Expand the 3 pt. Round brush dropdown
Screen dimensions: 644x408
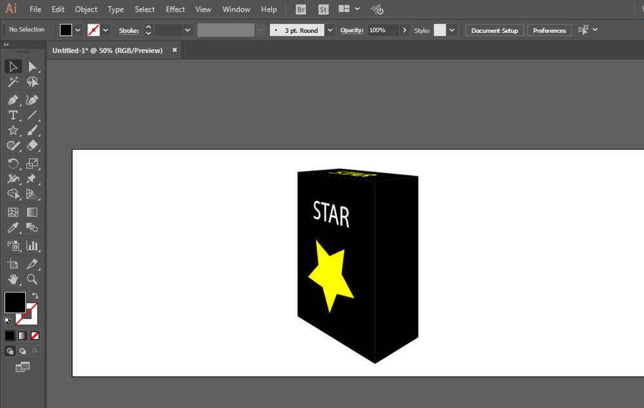click(330, 30)
